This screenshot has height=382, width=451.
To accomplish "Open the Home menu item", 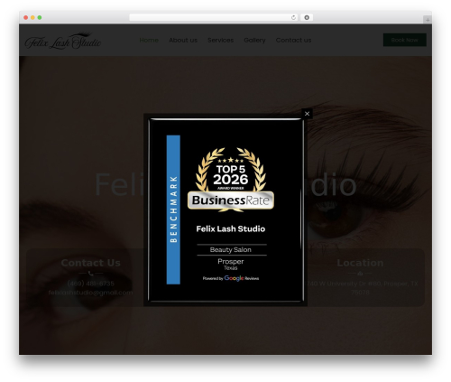I will pos(149,40).
